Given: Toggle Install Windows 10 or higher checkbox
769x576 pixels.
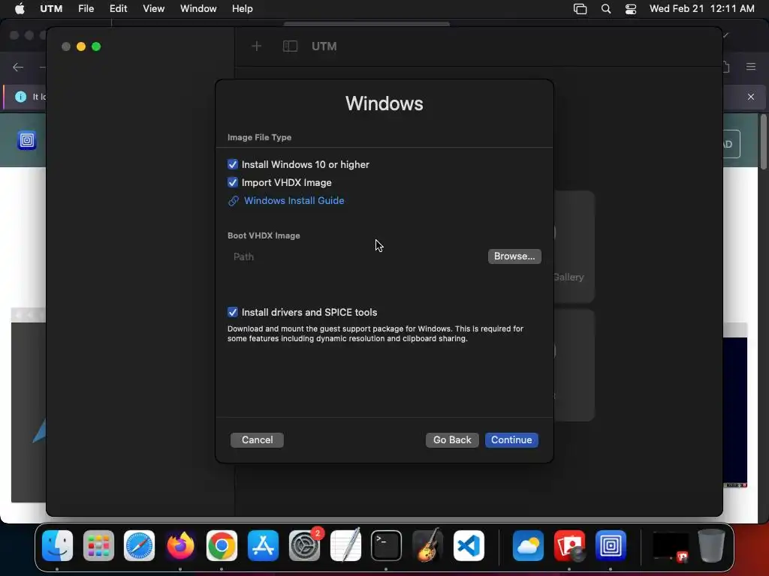Looking at the screenshot, I should 233,164.
